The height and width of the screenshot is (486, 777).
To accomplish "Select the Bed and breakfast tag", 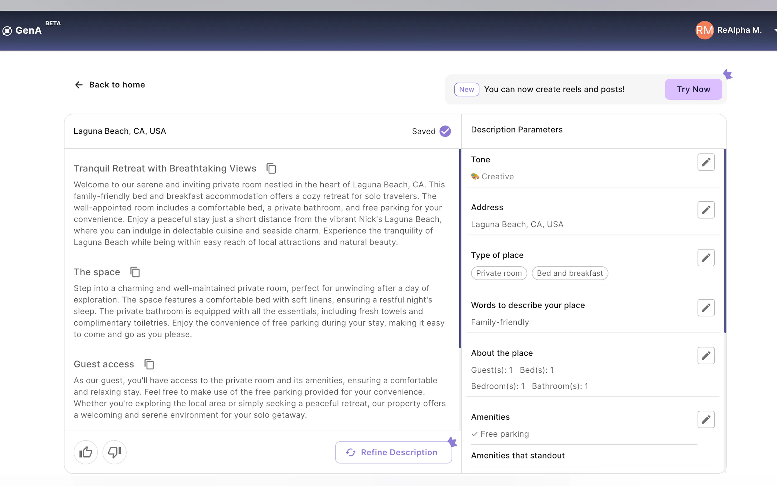I will tap(570, 273).
